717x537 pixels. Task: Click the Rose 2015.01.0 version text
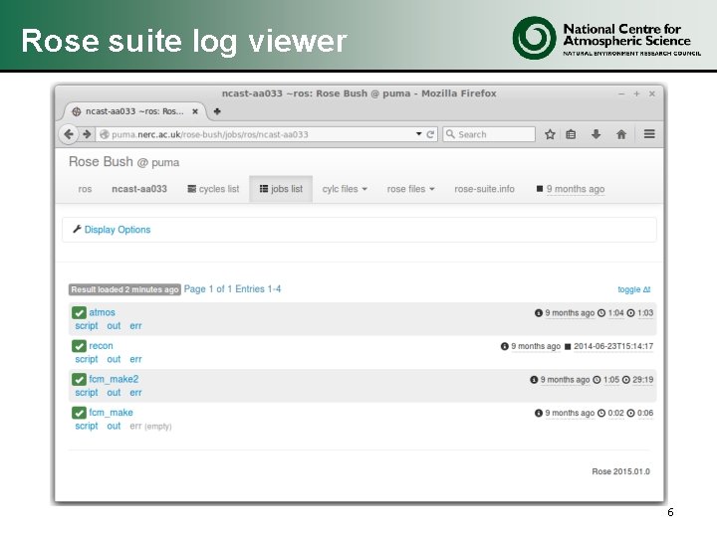point(620,471)
